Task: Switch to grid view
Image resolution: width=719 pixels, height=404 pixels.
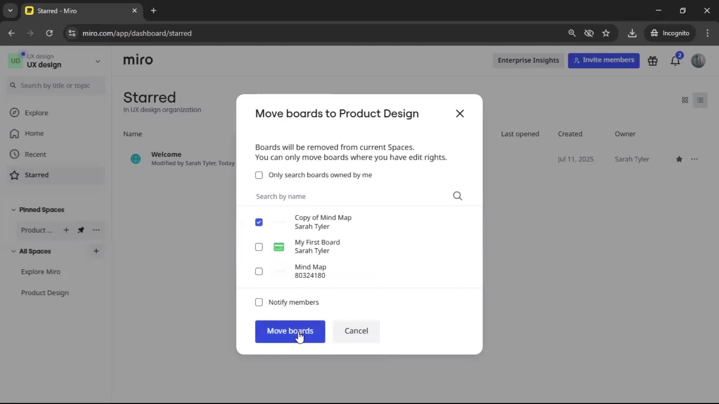Action: point(685,100)
